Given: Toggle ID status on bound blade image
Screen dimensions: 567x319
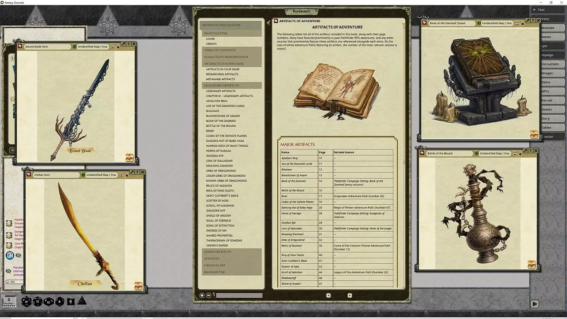Looking at the screenshot, I should (74, 47).
